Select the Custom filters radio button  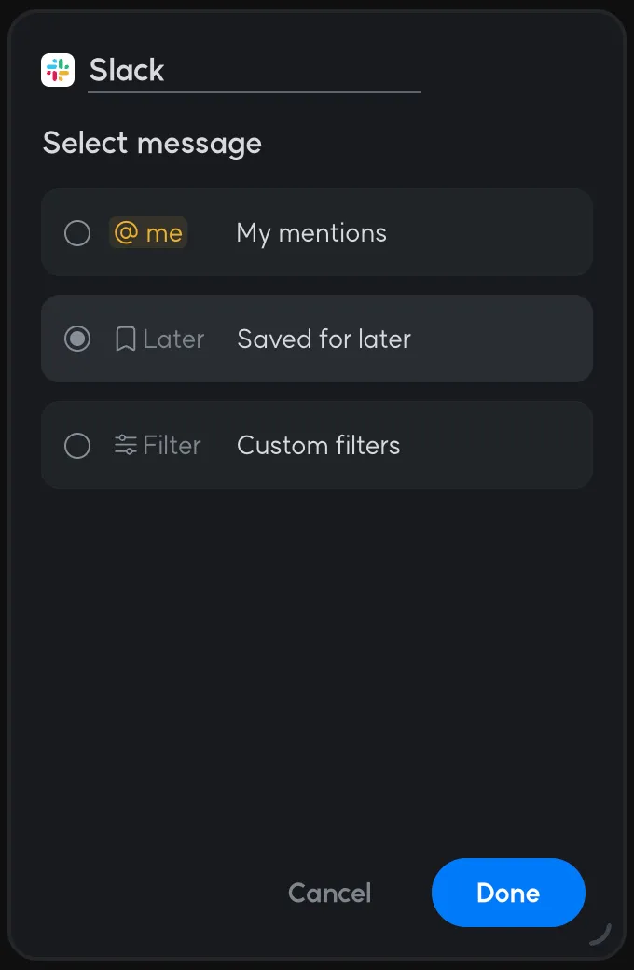tap(77, 445)
